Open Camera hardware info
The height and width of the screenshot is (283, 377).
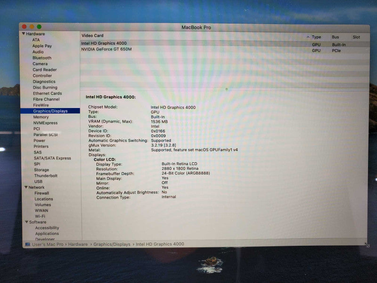tap(40, 64)
